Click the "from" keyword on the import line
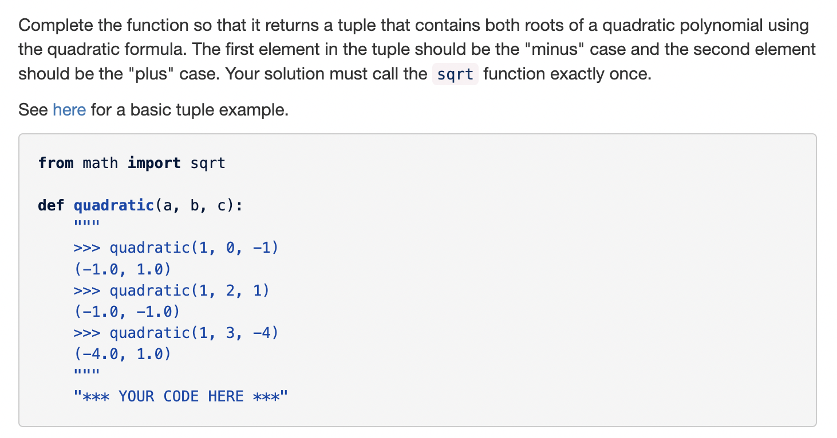This screenshot has width=837, height=438. click(x=56, y=163)
